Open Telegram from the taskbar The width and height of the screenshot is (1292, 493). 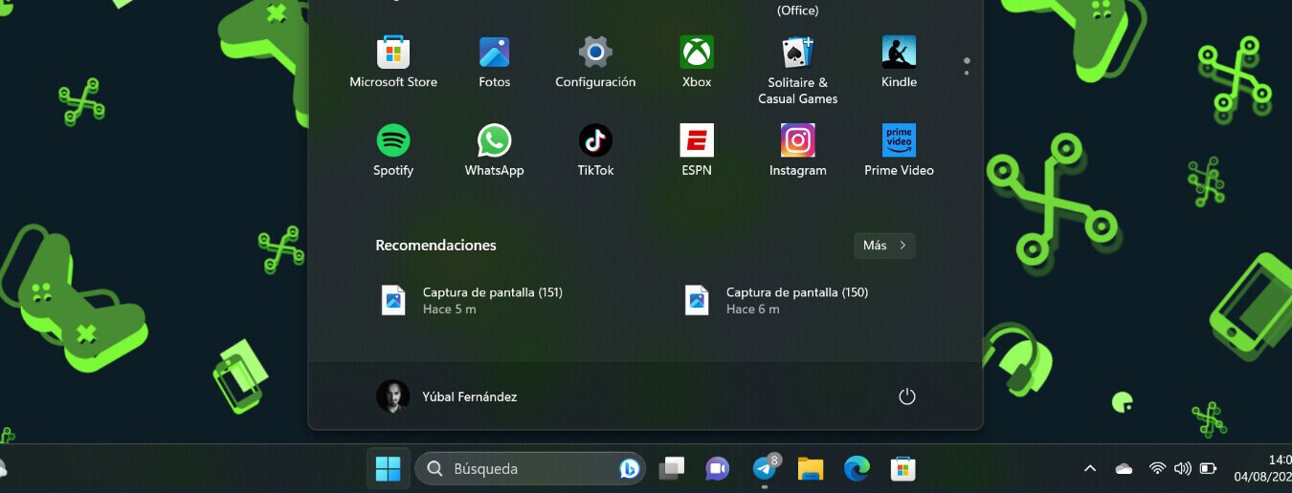coord(765,469)
